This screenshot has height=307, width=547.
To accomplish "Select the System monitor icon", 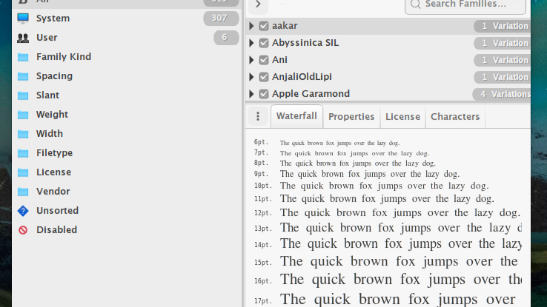I will point(23,18).
